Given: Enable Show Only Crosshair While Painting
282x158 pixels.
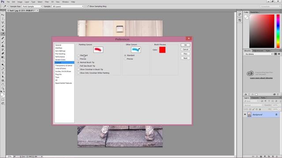Looking at the screenshot, I should (x=93, y=73).
